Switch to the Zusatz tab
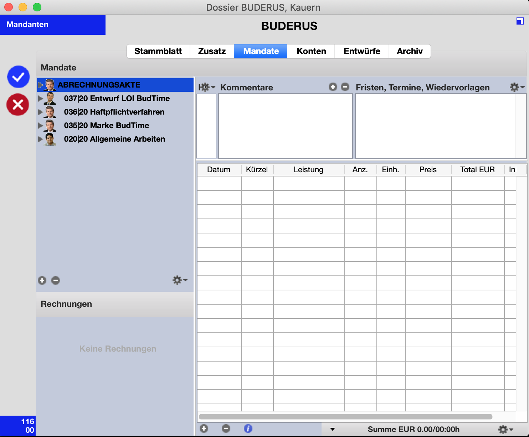Viewport: 529px width, 437px height. point(212,51)
